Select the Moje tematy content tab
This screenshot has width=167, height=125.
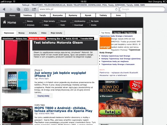click(56, 33)
